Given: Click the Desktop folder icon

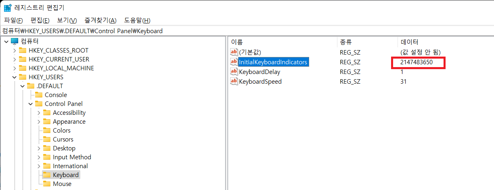Looking at the screenshot, I should click(47, 148).
